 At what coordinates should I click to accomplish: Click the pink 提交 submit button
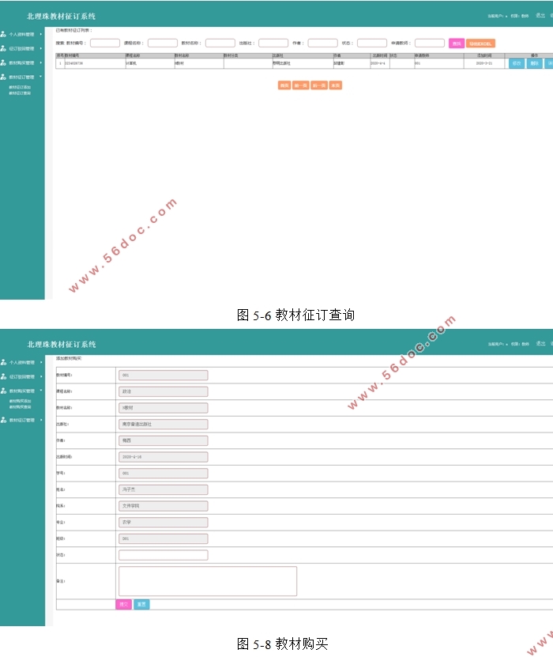[123, 604]
